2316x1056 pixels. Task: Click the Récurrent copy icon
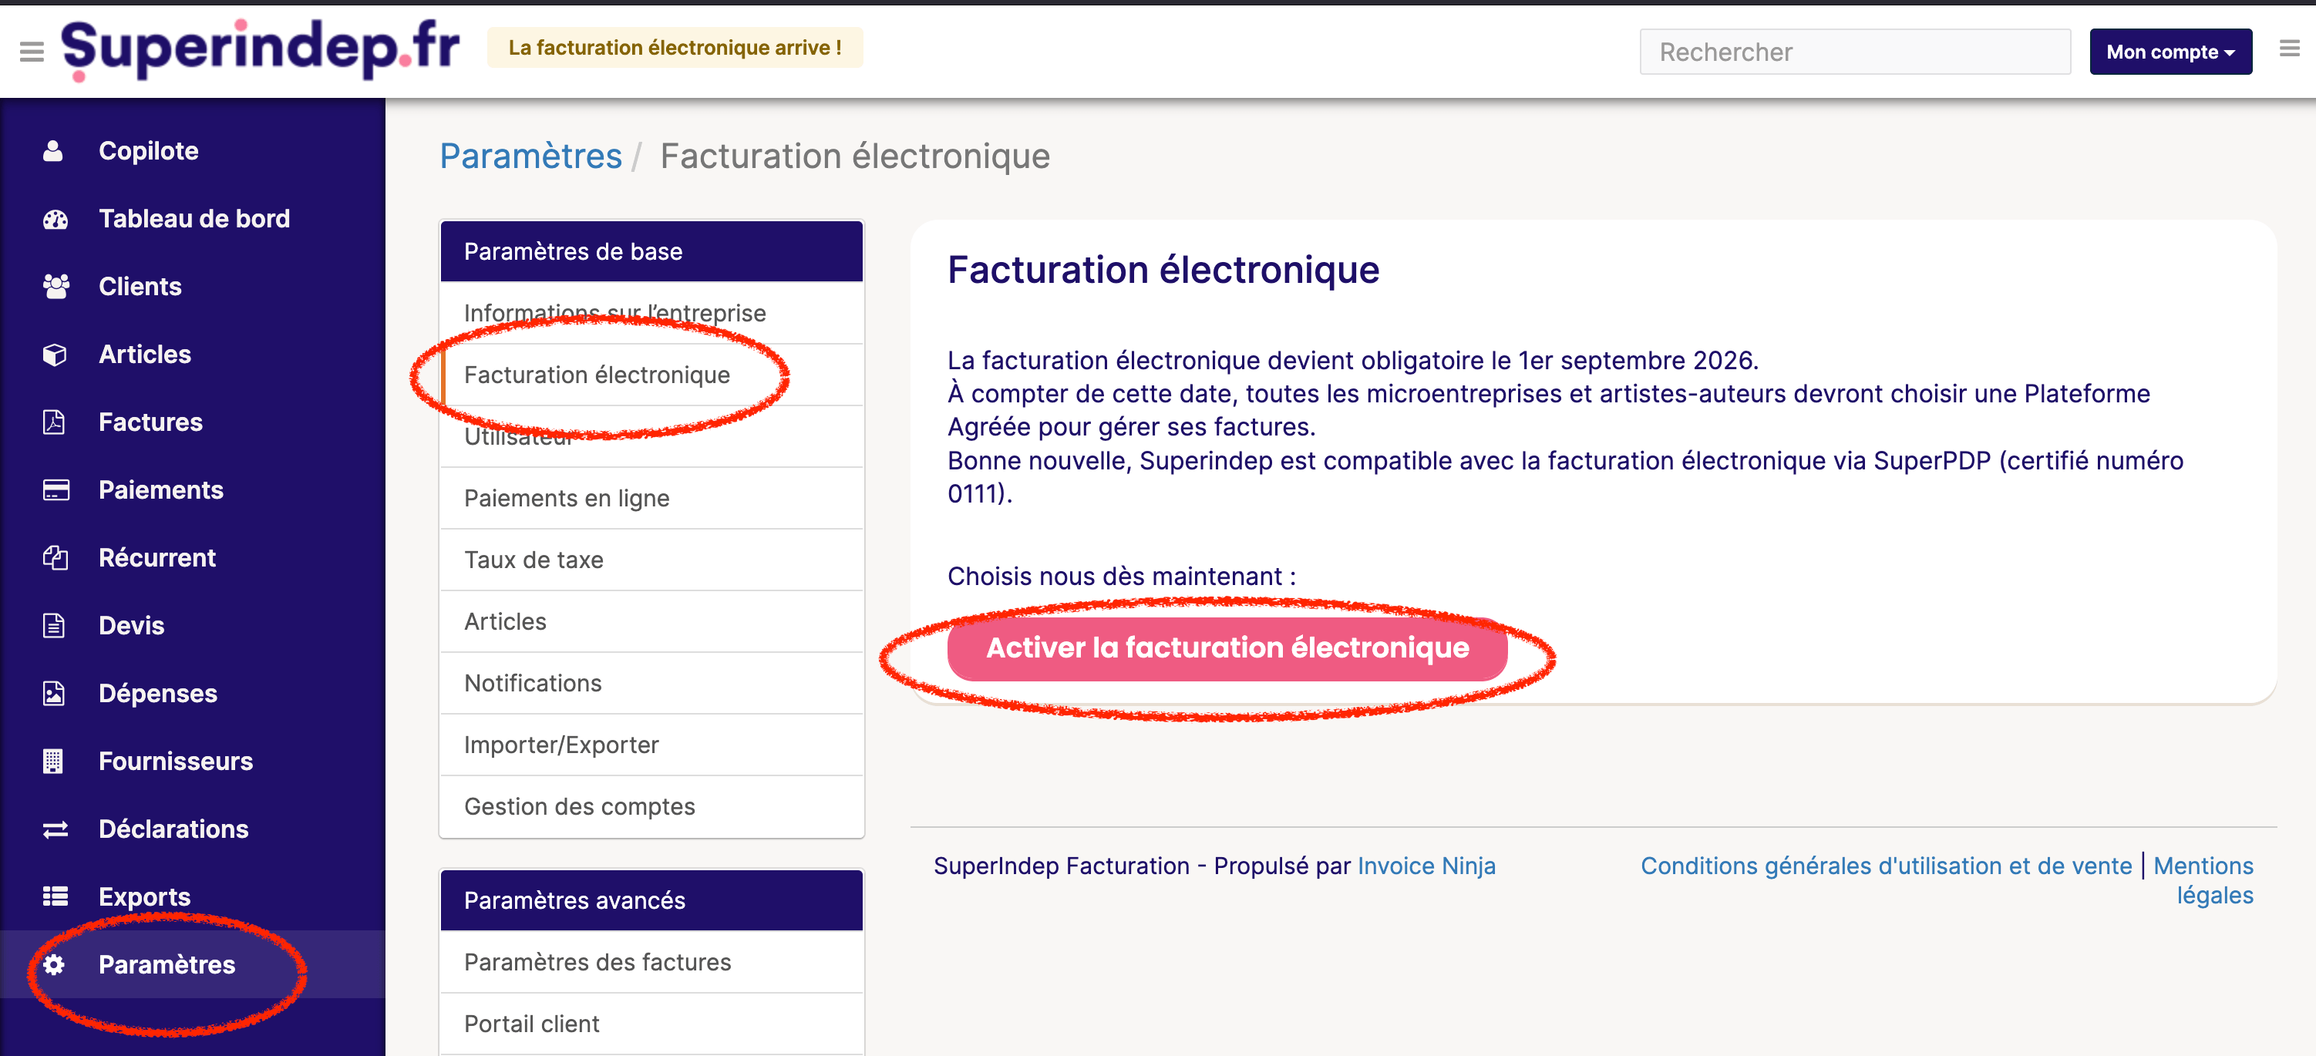click(x=55, y=557)
